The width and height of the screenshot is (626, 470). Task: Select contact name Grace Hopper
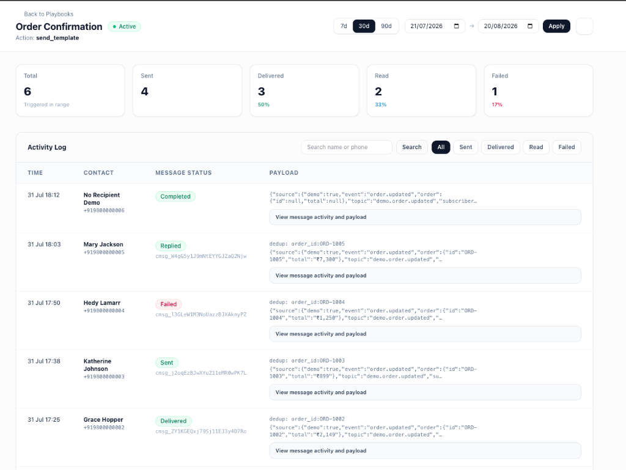click(x=103, y=420)
